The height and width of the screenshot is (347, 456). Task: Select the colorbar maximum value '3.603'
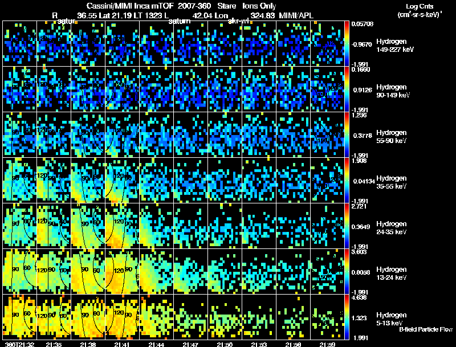pos(359,252)
